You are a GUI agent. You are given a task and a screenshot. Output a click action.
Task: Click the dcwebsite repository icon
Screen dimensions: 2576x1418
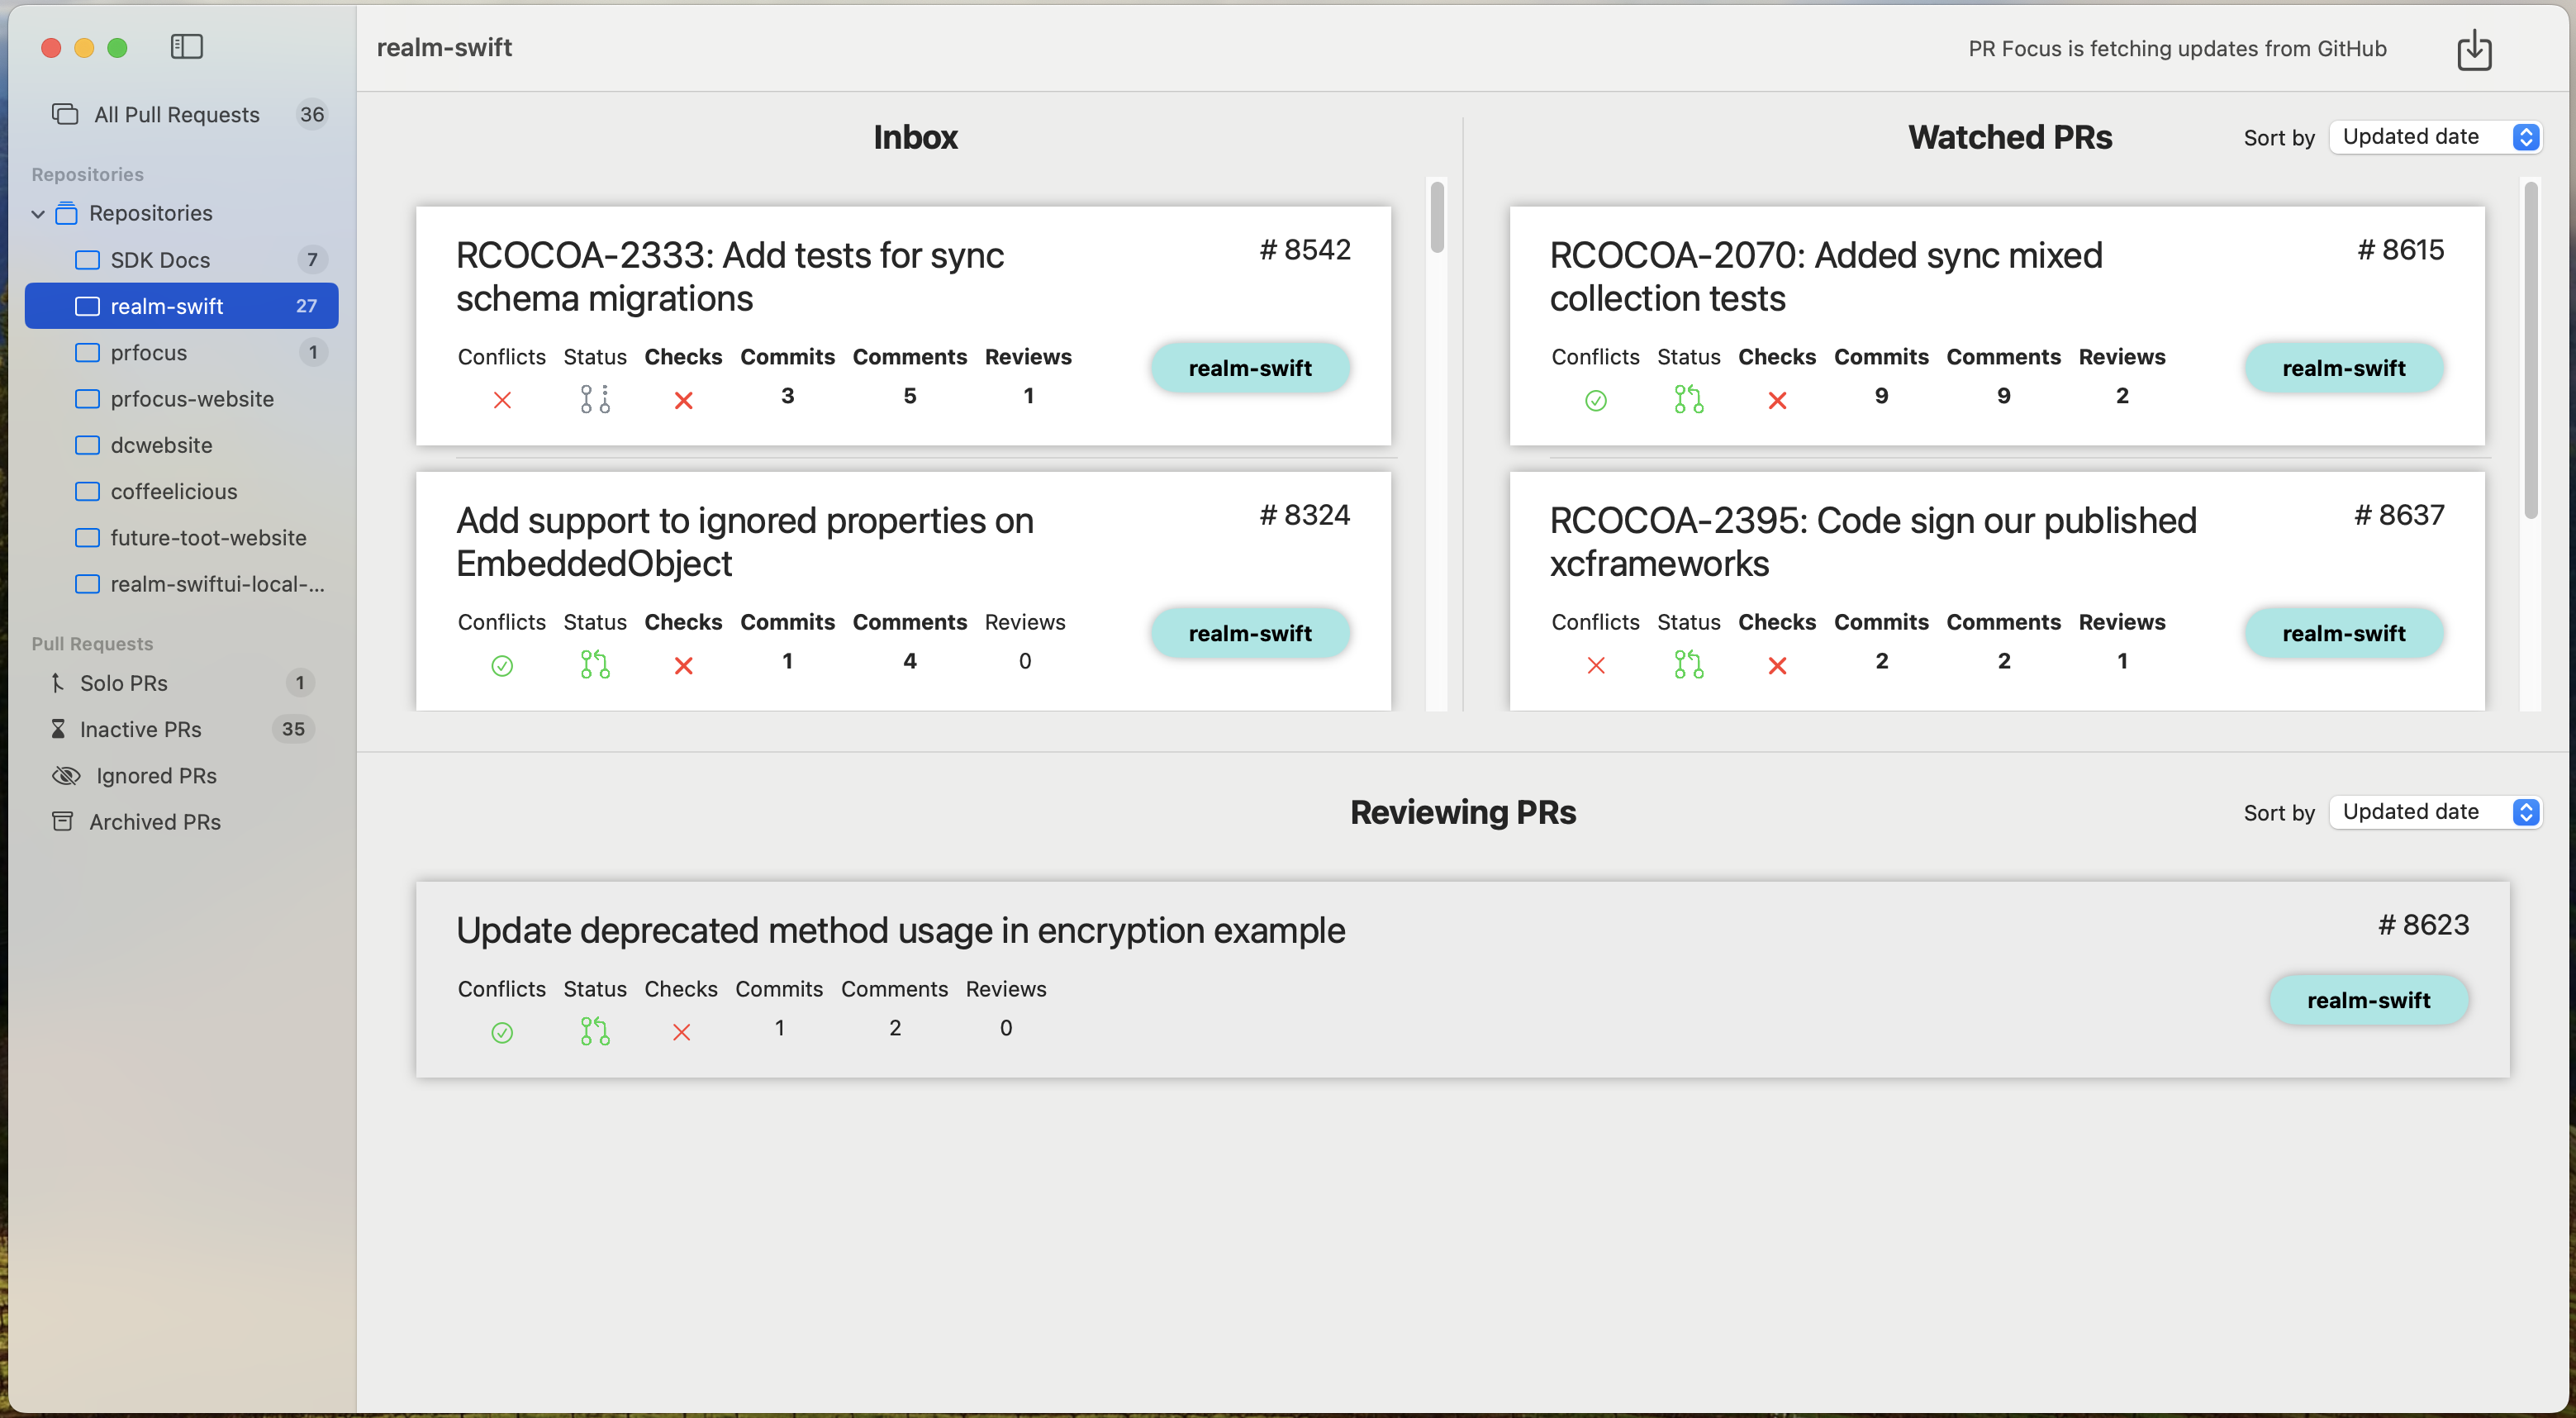pos(88,445)
